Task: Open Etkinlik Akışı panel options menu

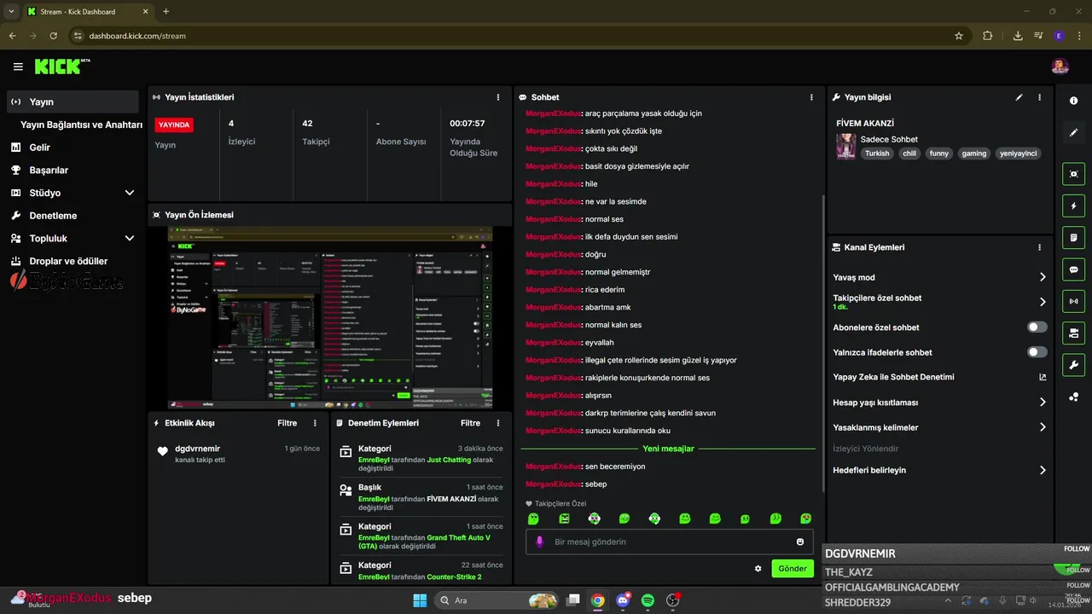Action: pyautogui.click(x=315, y=423)
